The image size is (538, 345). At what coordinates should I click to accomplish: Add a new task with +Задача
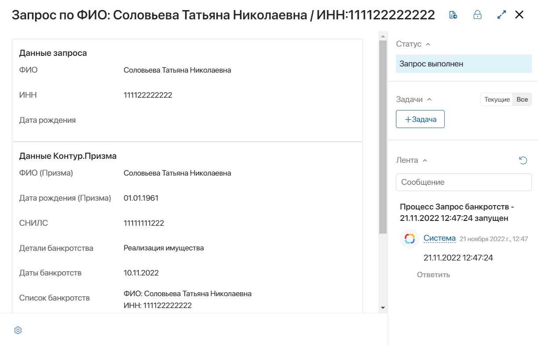click(x=420, y=119)
